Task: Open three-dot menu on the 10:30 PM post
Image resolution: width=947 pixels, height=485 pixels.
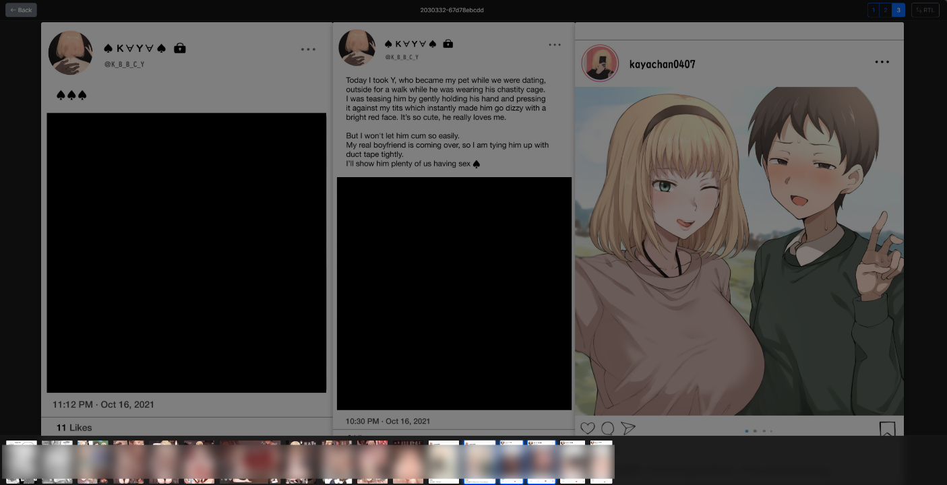Action: (x=555, y=45)
